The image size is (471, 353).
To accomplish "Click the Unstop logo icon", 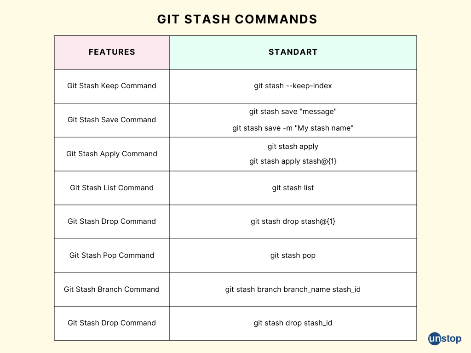I will tap(444, 339).
